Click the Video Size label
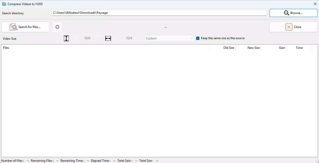 (10, 39)
